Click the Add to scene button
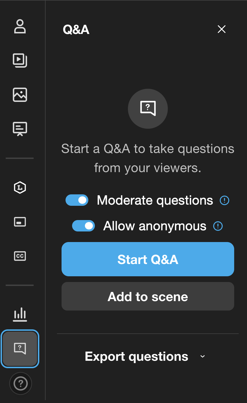Screen dimensions: 247x403 pyautogui.click(x=148, y=297)
